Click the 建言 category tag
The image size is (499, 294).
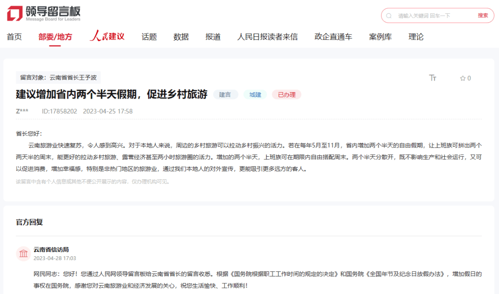[x=225, y=94]
